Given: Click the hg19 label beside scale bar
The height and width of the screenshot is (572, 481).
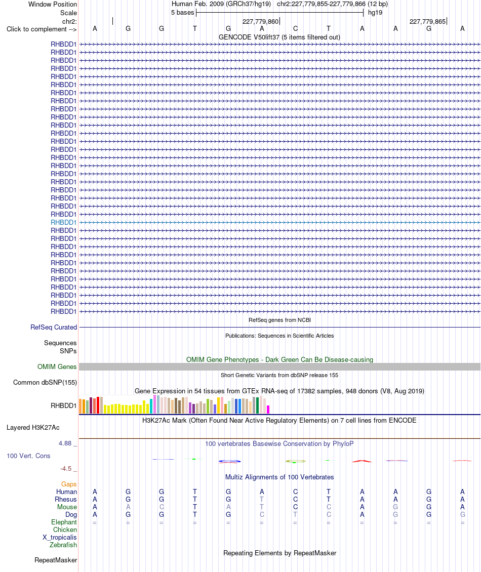Looking at the screenshot, I should tap(375, 13).
